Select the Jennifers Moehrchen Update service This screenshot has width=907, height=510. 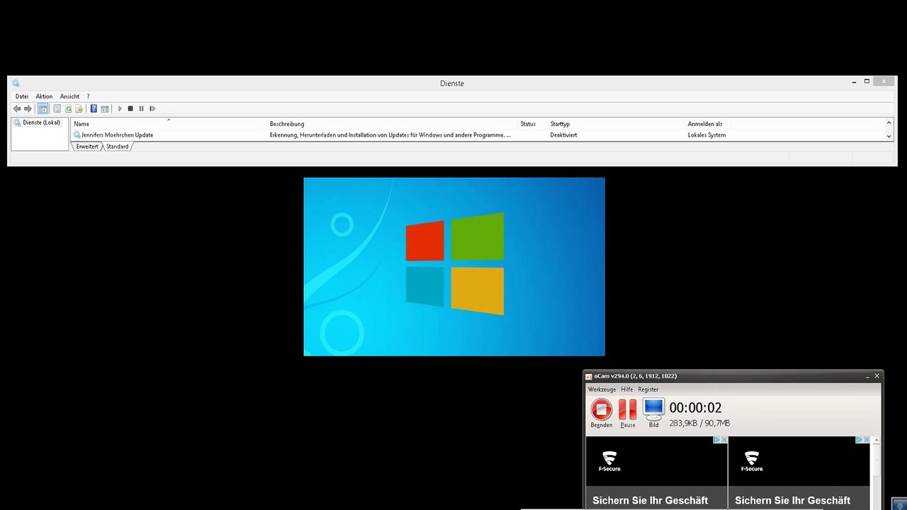[x=118, y=135]
